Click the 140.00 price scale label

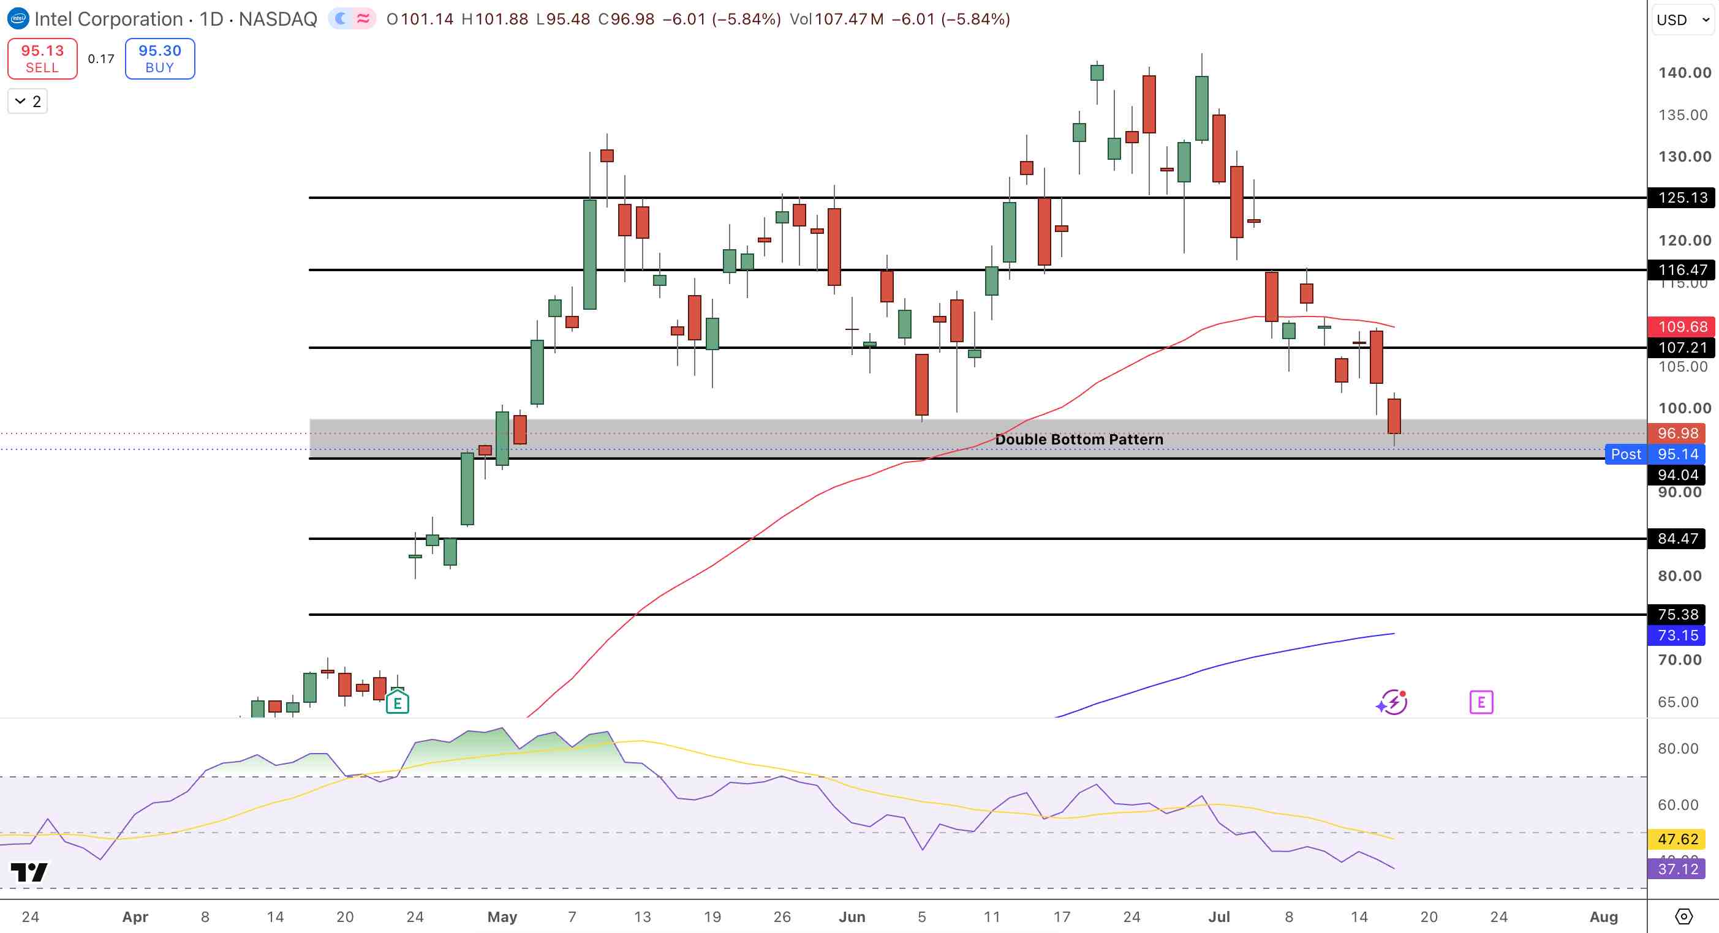[x=1684, y=73]
